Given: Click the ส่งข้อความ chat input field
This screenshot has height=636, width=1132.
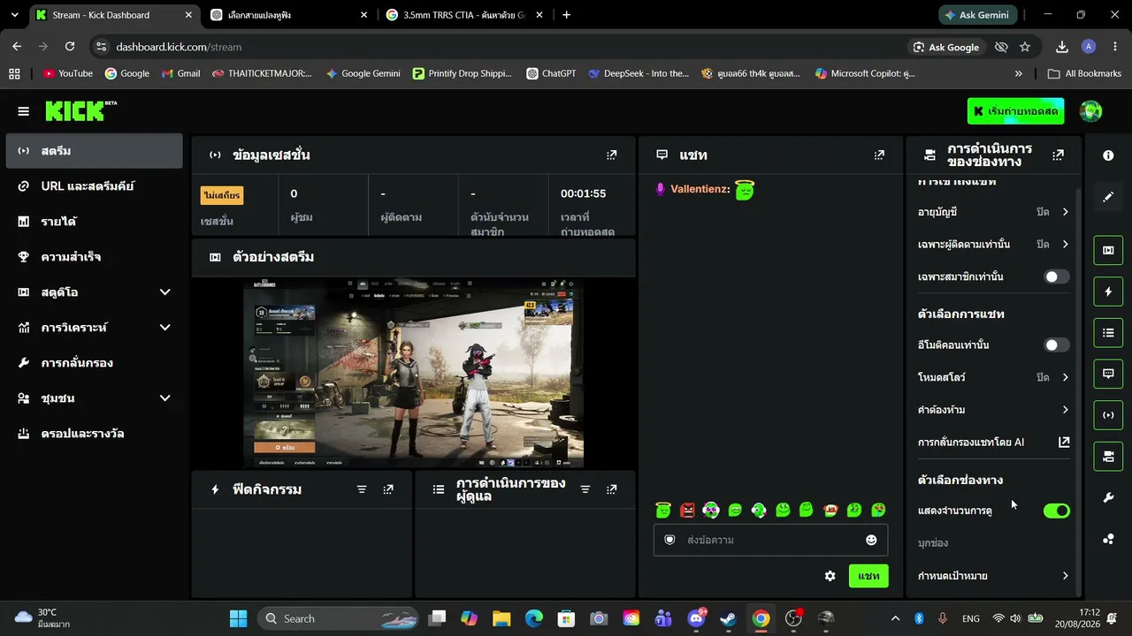Looking at the screenshot, I should point(770,540).
